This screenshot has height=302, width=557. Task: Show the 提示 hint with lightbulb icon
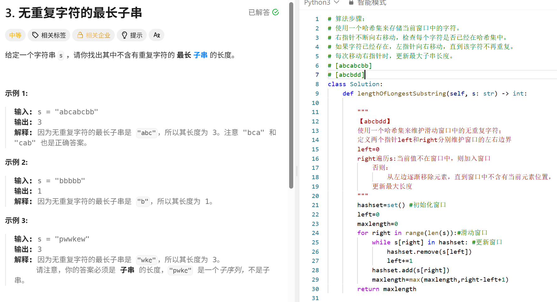pos(132,35)
